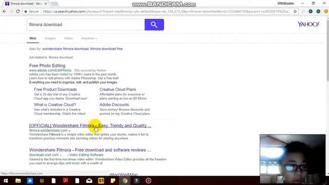The height and width of the screenshot is (185, 329).
Task: Open the Adobe Discounts link
Action: (x=114, y=105)
